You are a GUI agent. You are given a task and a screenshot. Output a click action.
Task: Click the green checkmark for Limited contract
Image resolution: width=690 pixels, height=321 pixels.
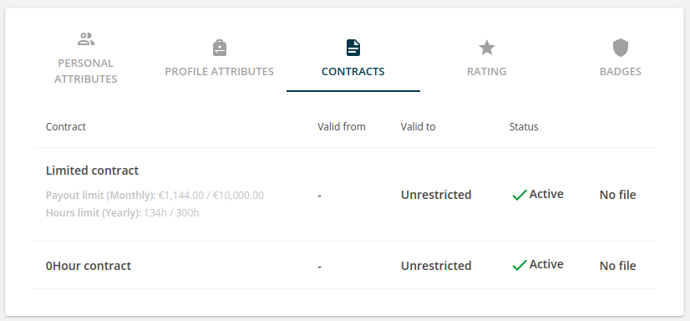[x=520, y=195]
